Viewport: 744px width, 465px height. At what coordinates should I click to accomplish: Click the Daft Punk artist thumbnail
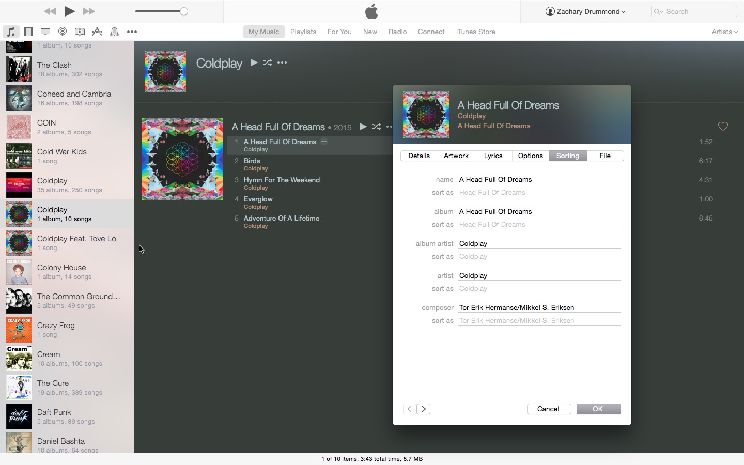coord(19,416)
